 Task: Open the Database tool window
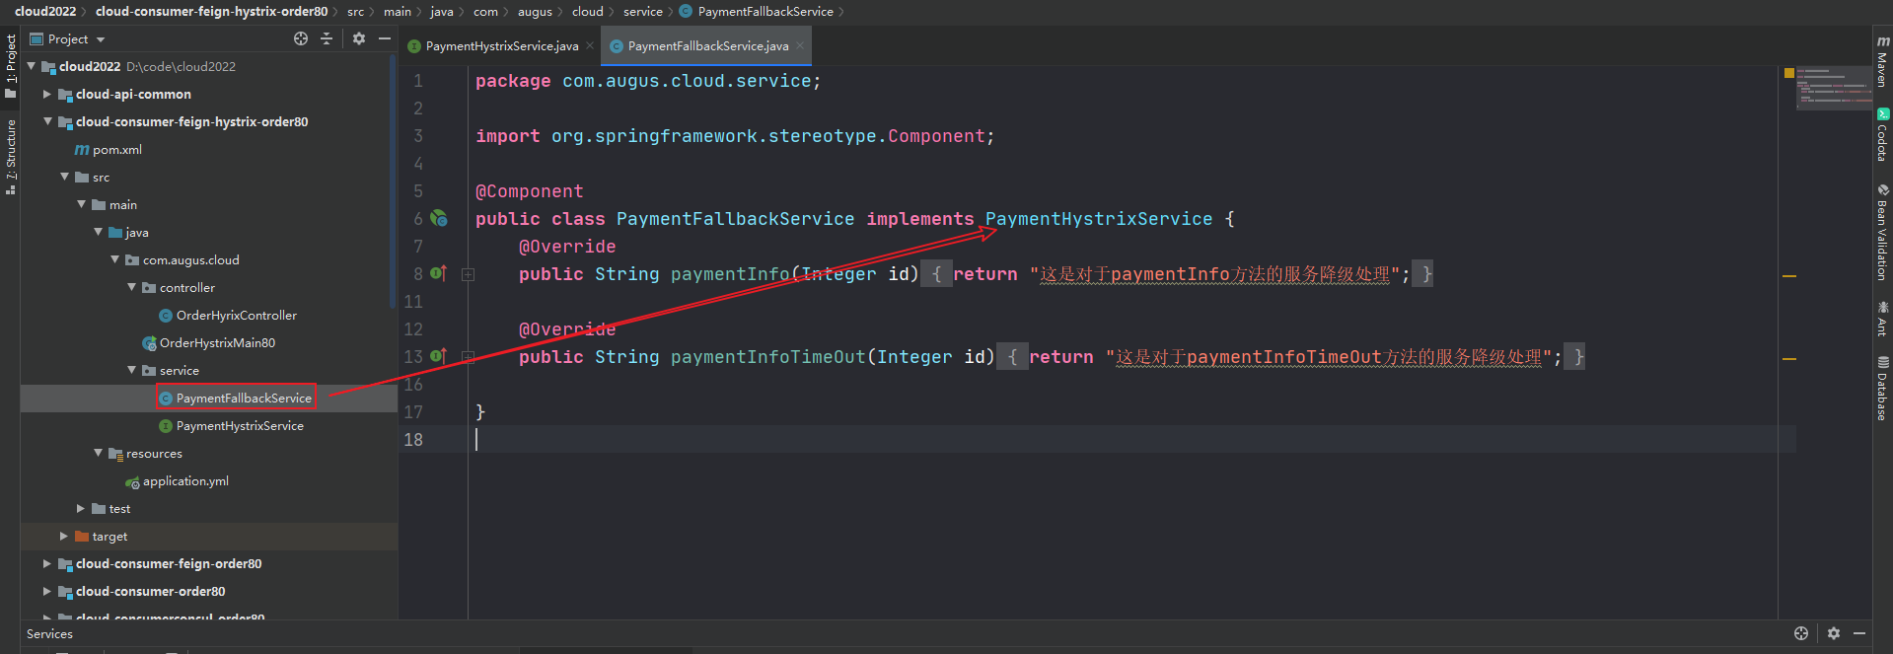pyautogui.click(x=1882, y=390)
